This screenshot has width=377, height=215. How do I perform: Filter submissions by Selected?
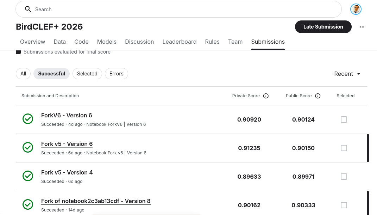[87, 74]
